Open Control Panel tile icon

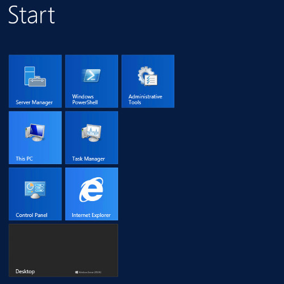click(x=35, y=190)
